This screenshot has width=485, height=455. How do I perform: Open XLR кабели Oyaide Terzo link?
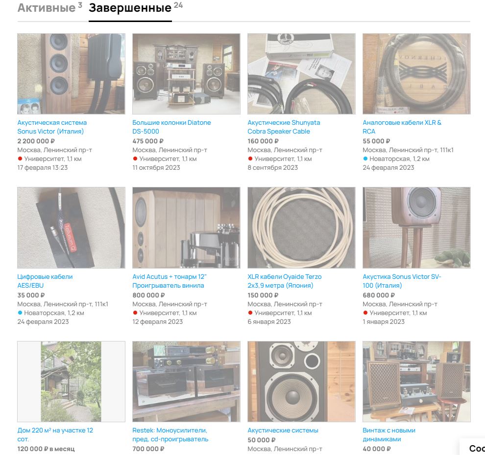tap(285, 281)
